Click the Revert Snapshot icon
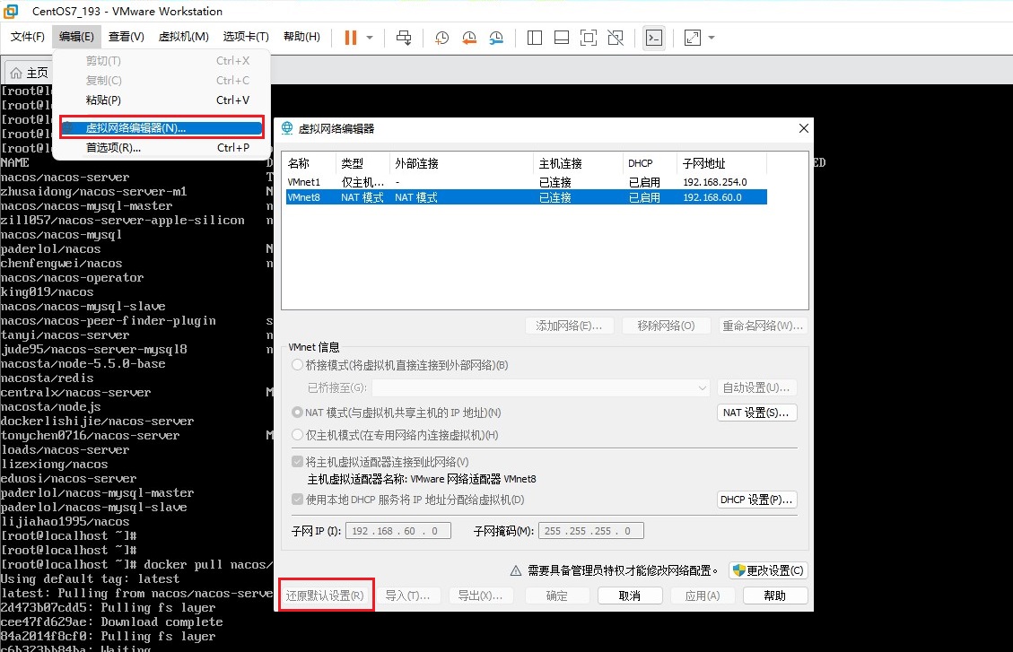The image size is (1013, 652). (468, 38)
